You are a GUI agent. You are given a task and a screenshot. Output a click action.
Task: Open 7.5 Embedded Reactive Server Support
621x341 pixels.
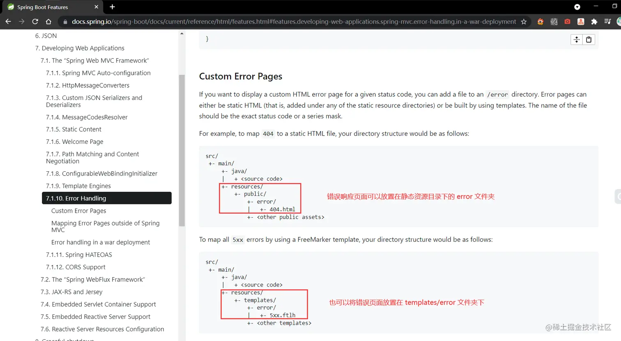95,316
